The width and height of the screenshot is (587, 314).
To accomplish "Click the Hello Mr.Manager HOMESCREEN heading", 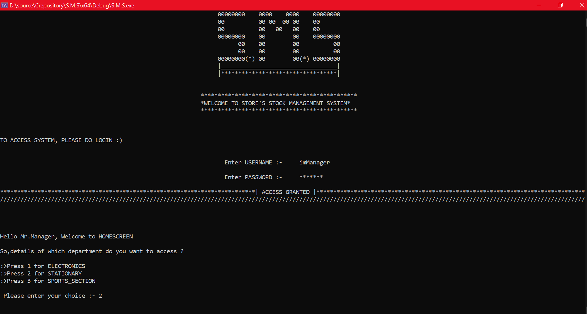I will (66, 236).
